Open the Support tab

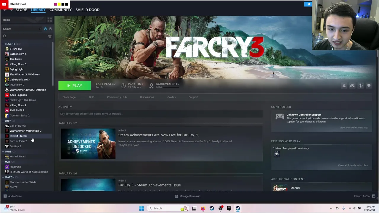[x=193, y=97]
